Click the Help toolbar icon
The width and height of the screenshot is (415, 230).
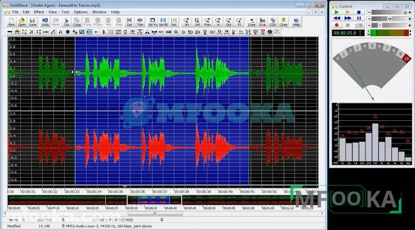pyautogui.click(x=296, y=21)
